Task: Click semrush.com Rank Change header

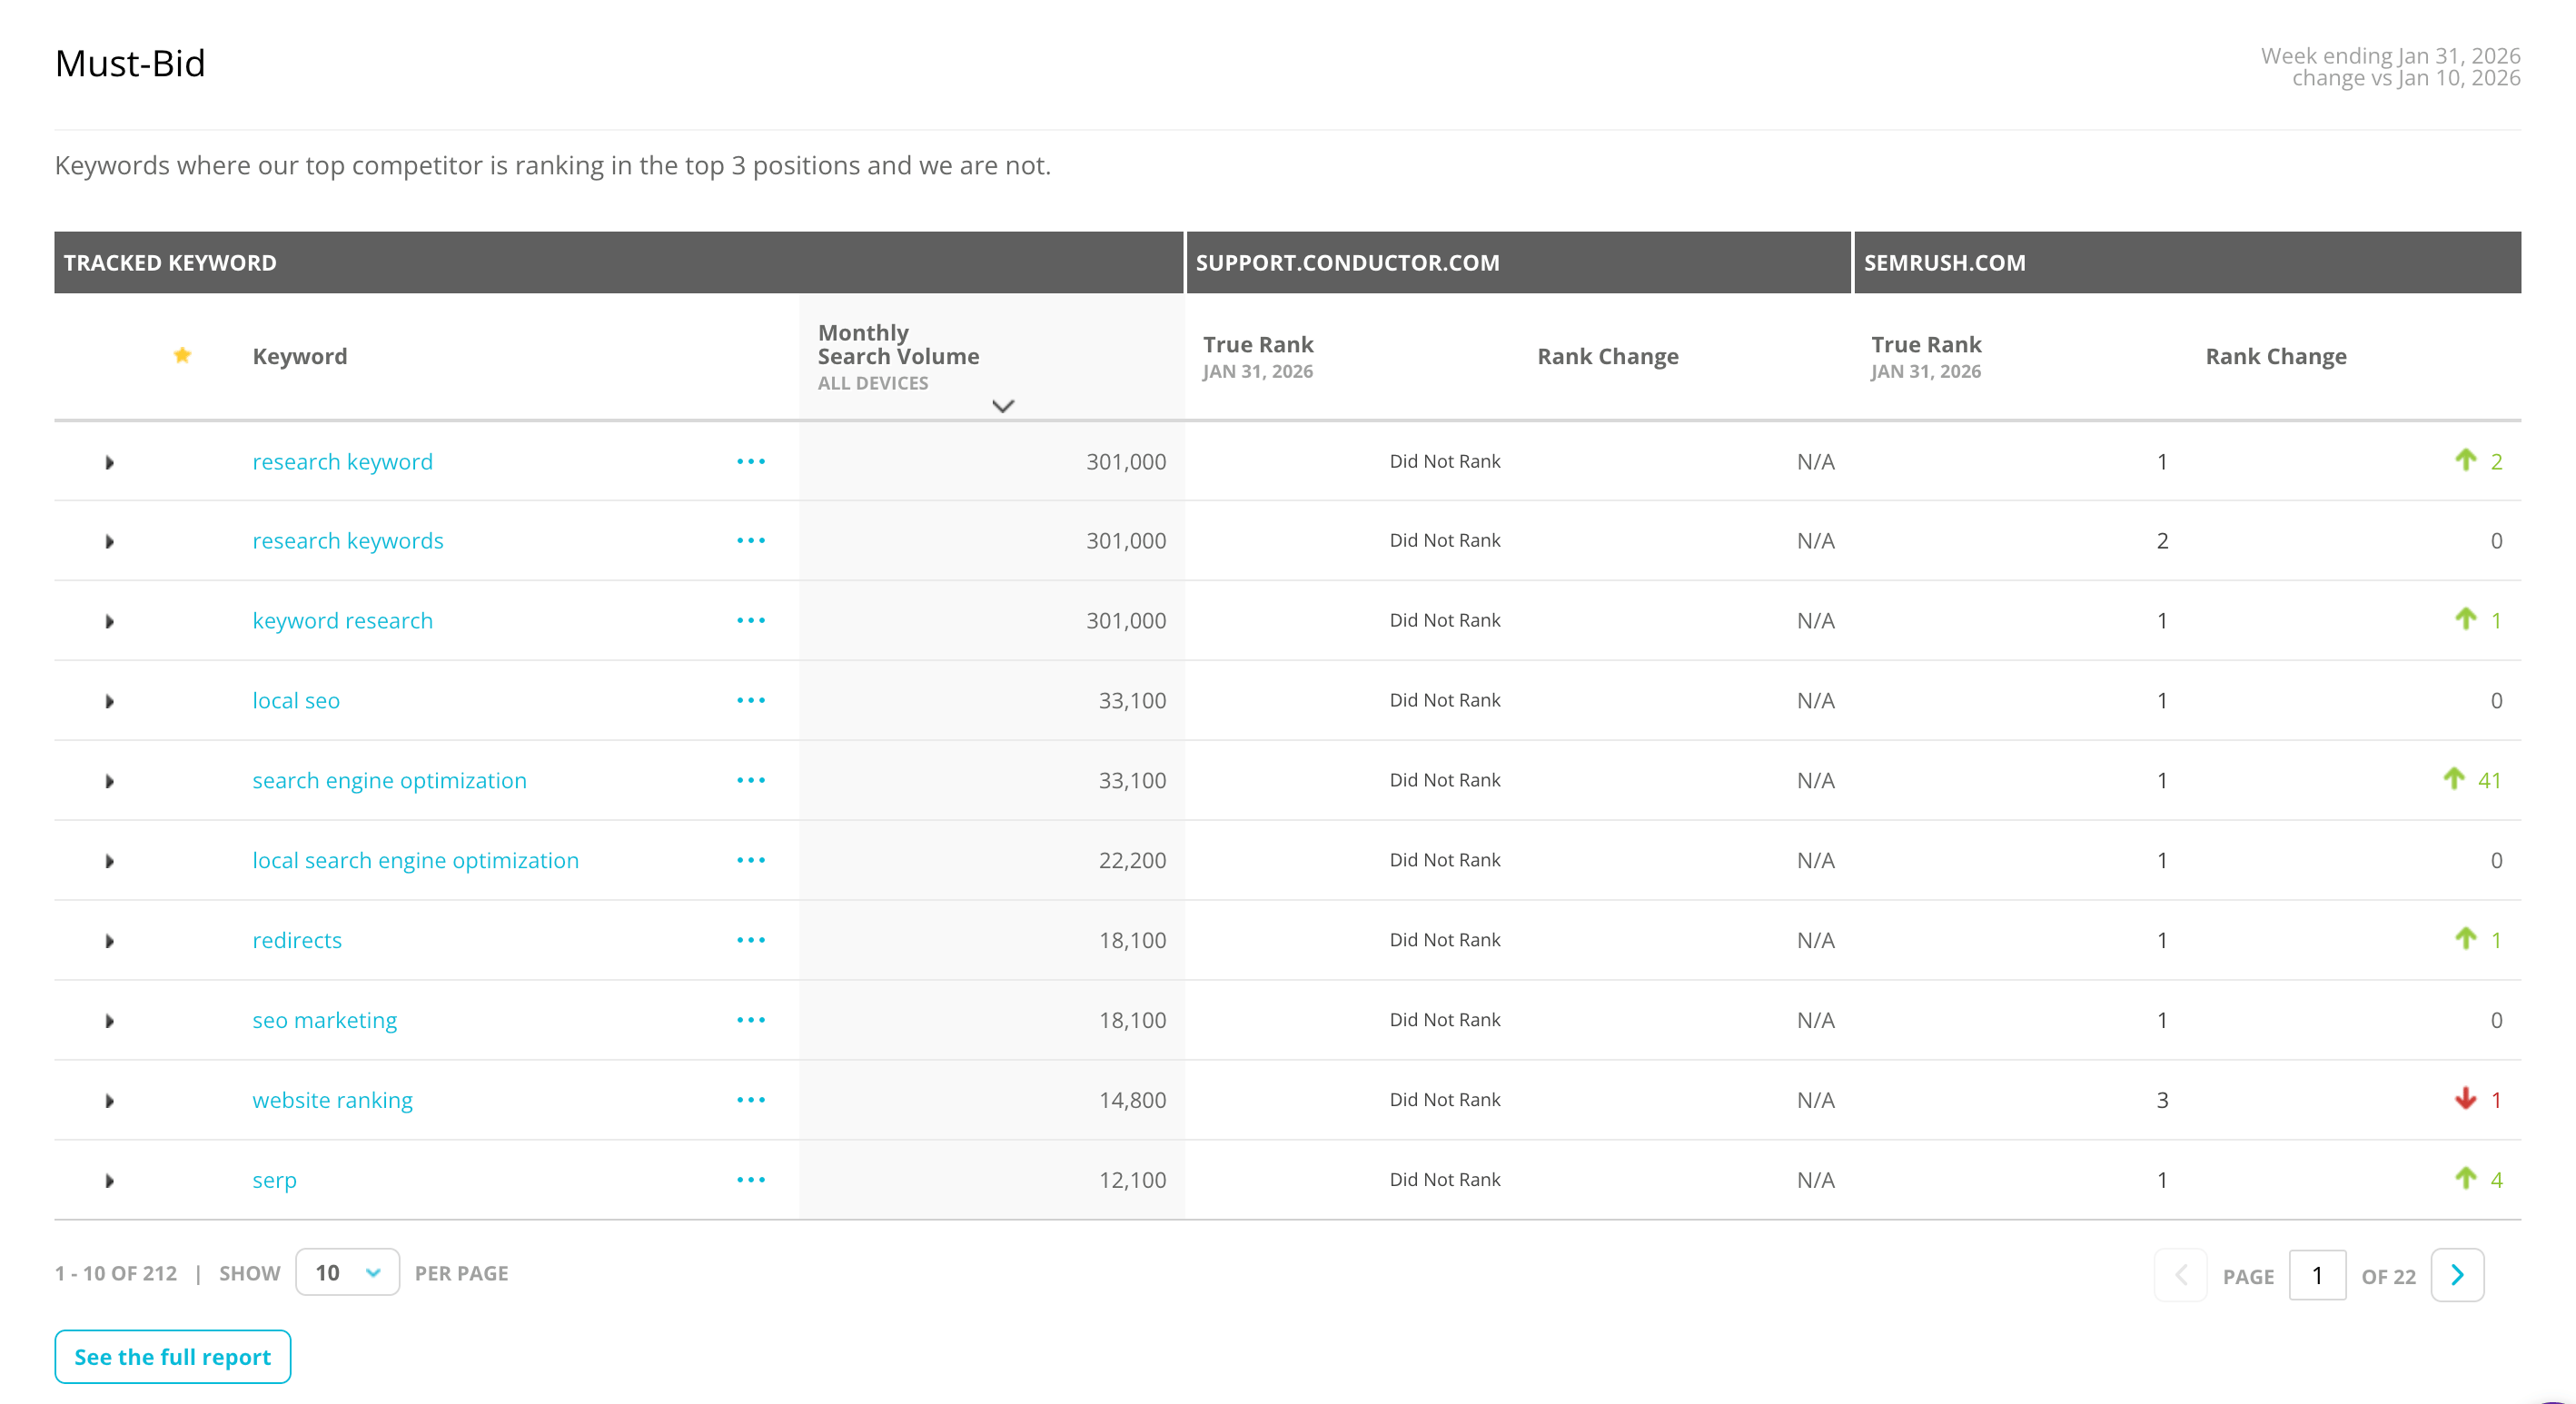Action: (2276, 356)
